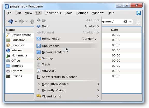Click the Settings tools icon in Go menu
149x108 pixels.
pos(39,58)
